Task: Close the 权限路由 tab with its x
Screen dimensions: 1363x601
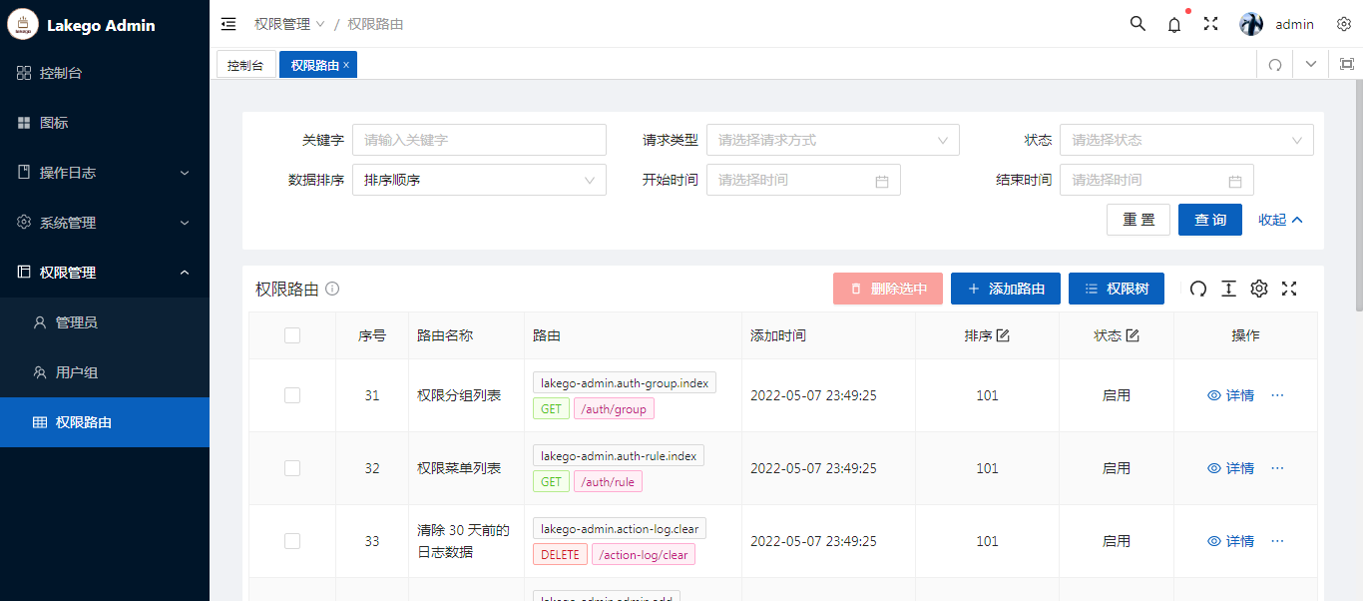Action: (x=346, y=65)
